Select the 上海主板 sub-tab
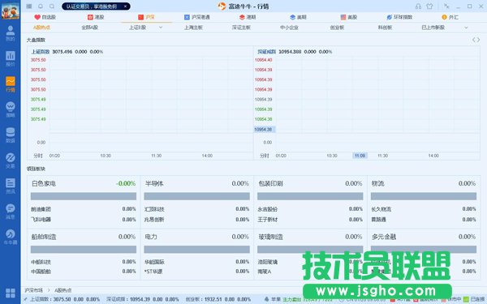487x304 pixels. [x=193, y=28]
